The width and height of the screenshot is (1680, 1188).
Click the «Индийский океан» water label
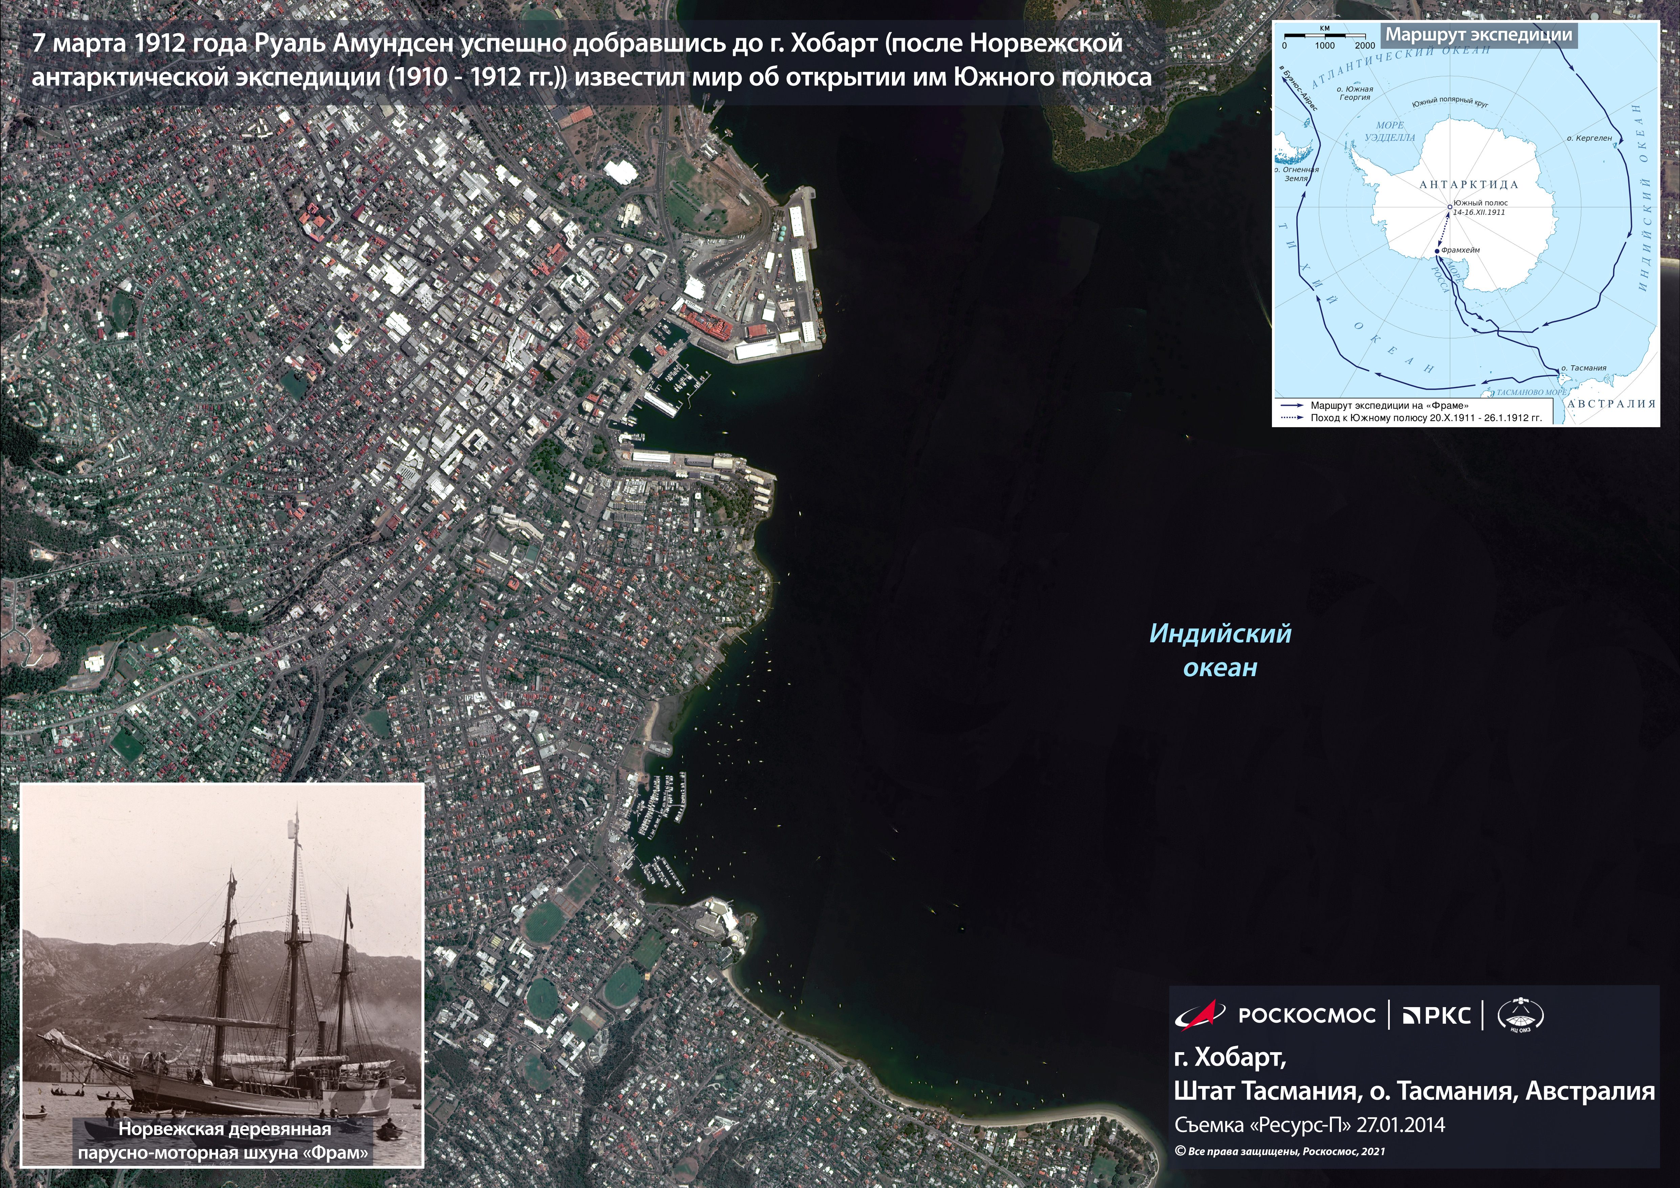[x=1220, y=650]
